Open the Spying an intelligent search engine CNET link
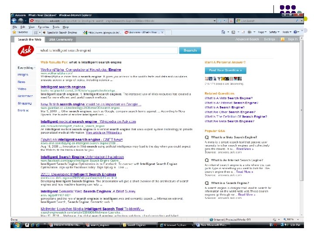The height and width of the screenshot is (236, 314). point(82,139)
